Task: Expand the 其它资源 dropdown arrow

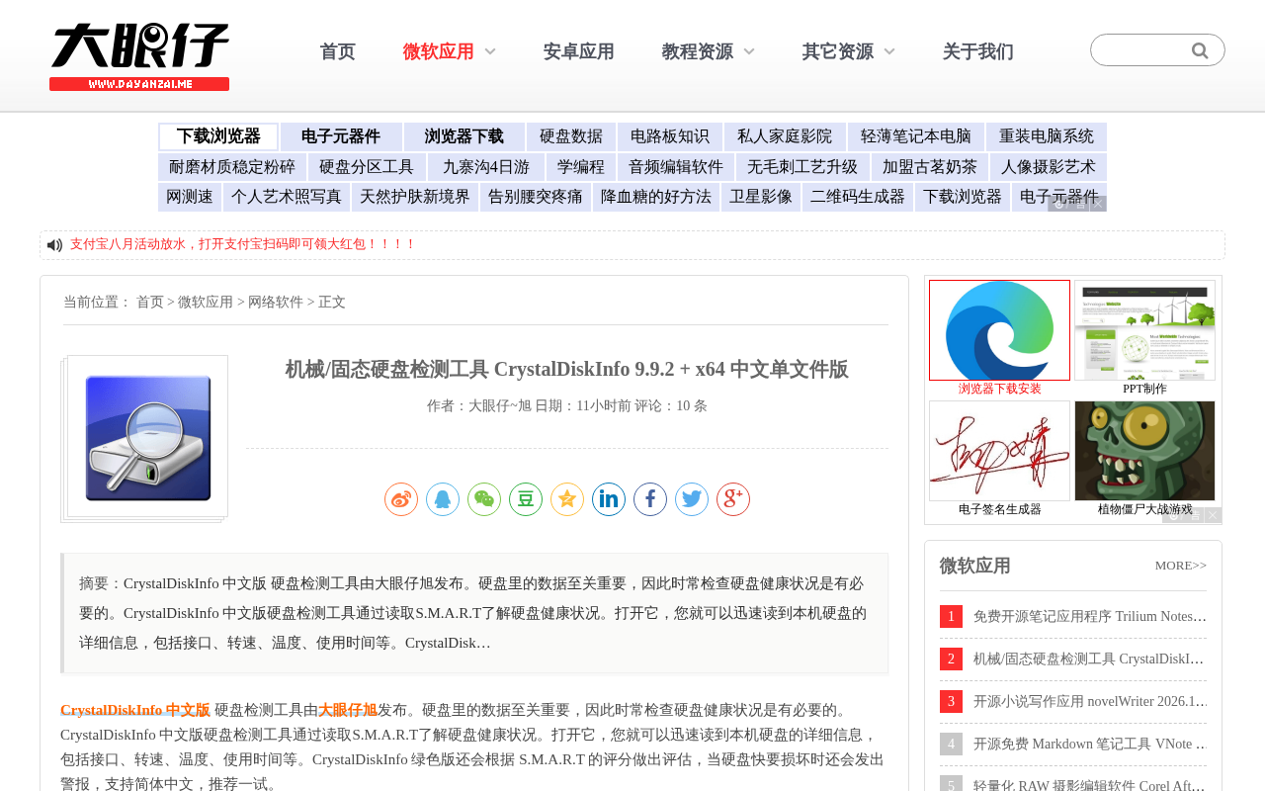Action: coord(889,51)
